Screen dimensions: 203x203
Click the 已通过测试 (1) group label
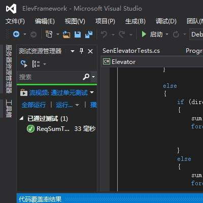[48, 119]
